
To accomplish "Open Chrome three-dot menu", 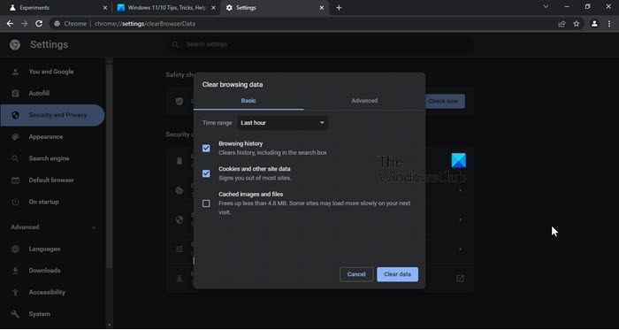I will 609,24.
